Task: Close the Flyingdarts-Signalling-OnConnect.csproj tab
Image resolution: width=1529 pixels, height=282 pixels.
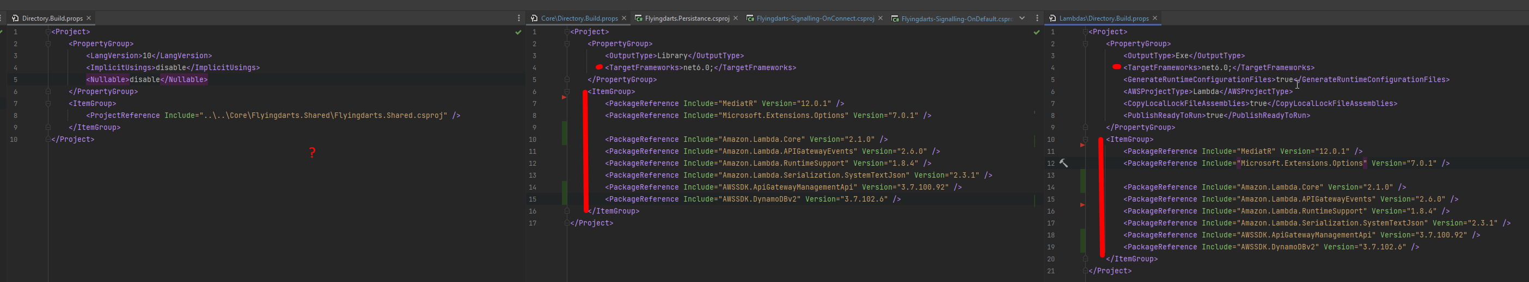Action: [x=880, y=18]
